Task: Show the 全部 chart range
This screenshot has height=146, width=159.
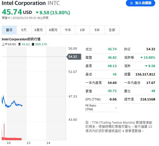Action: 112,30
